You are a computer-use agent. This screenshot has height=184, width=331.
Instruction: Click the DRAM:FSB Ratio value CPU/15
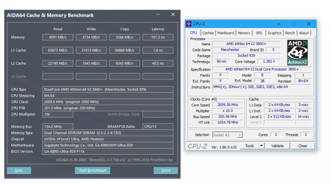point(158,127)
